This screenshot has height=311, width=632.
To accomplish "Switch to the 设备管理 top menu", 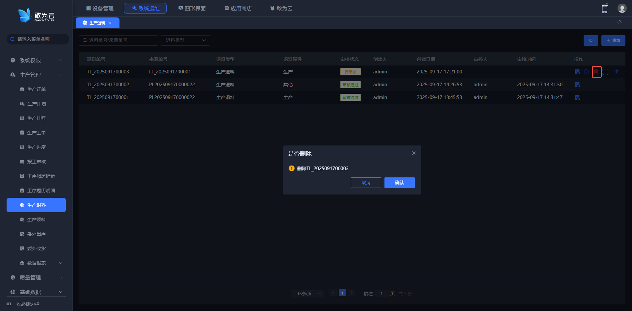I will point(100,8).
